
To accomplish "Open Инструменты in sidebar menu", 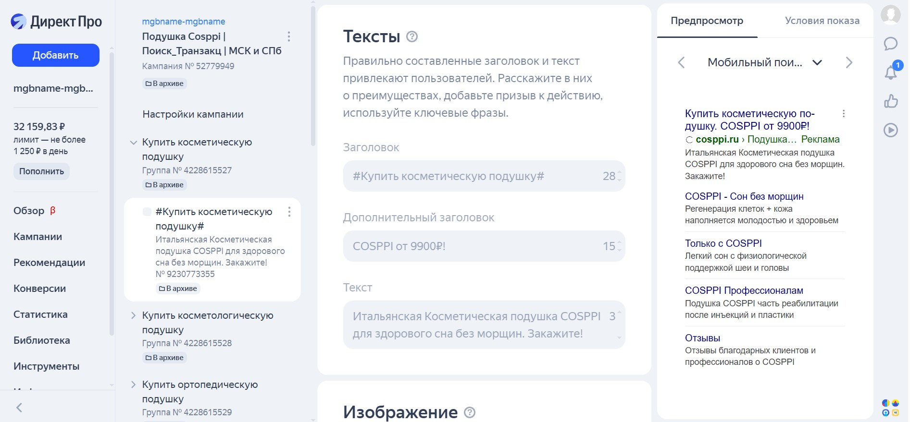I will [x=46, y=366].
